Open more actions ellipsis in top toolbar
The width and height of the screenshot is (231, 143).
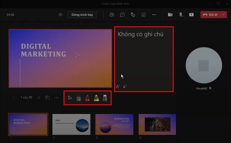tap(154, 15)
